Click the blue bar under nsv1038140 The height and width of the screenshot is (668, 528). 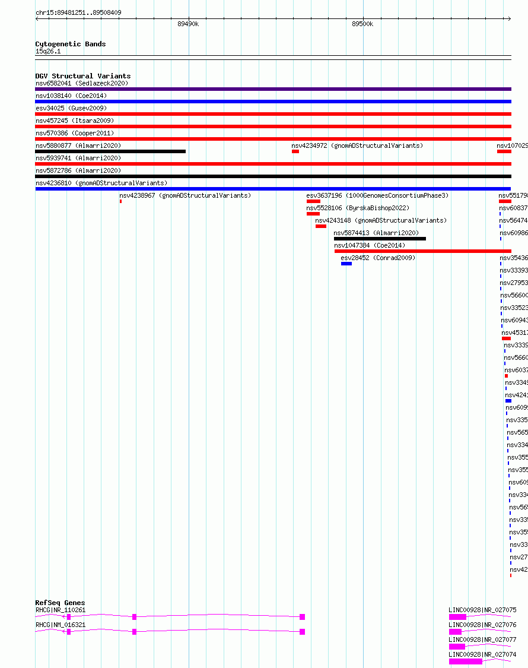[x=273, y=102]
